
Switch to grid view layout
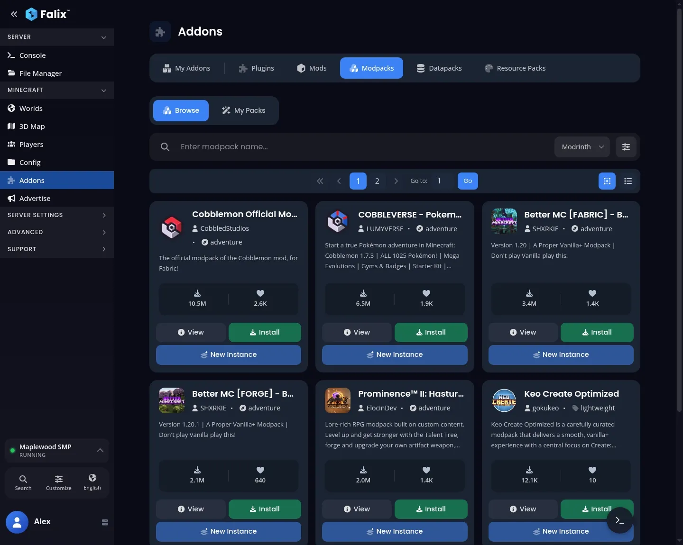tap(607, 181)
